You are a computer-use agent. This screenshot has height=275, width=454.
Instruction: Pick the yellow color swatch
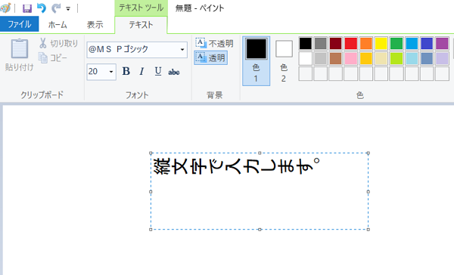(381, 43)
